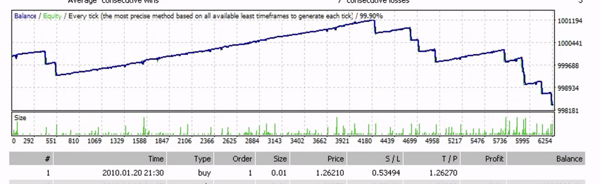Click the Balance column header in the table
The height and width of the screenshot is (184, 600).
click(546, 158)
